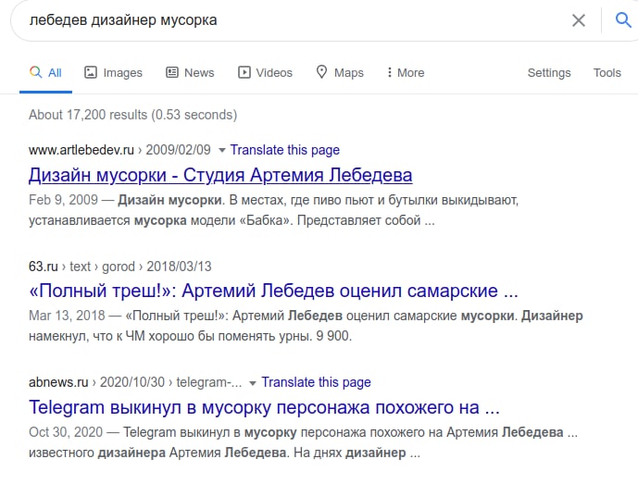
Task: Open search Tools
Action: tap(607, 73)
